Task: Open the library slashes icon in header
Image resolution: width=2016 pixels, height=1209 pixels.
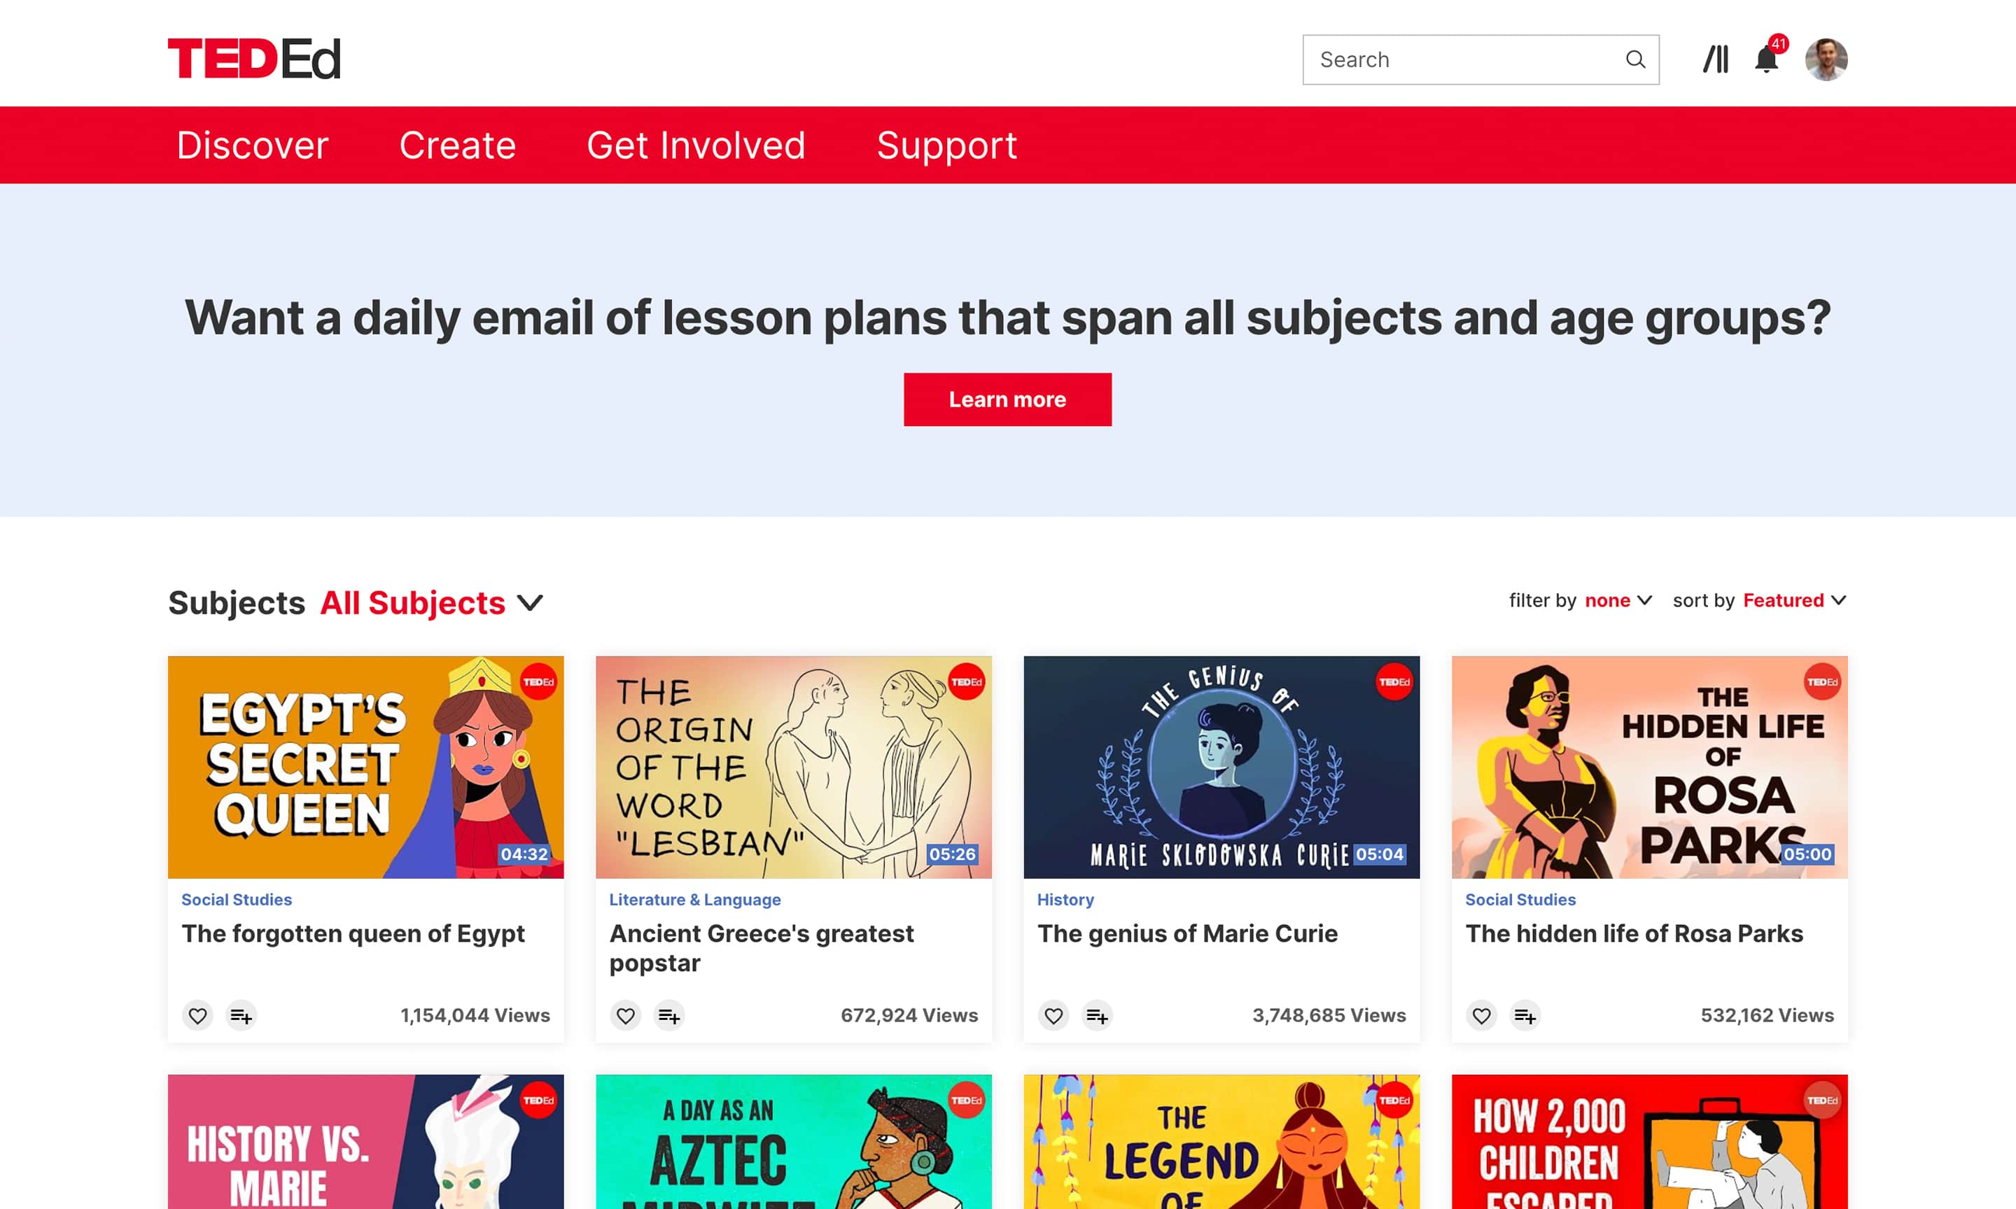Action: point(1715,59)
